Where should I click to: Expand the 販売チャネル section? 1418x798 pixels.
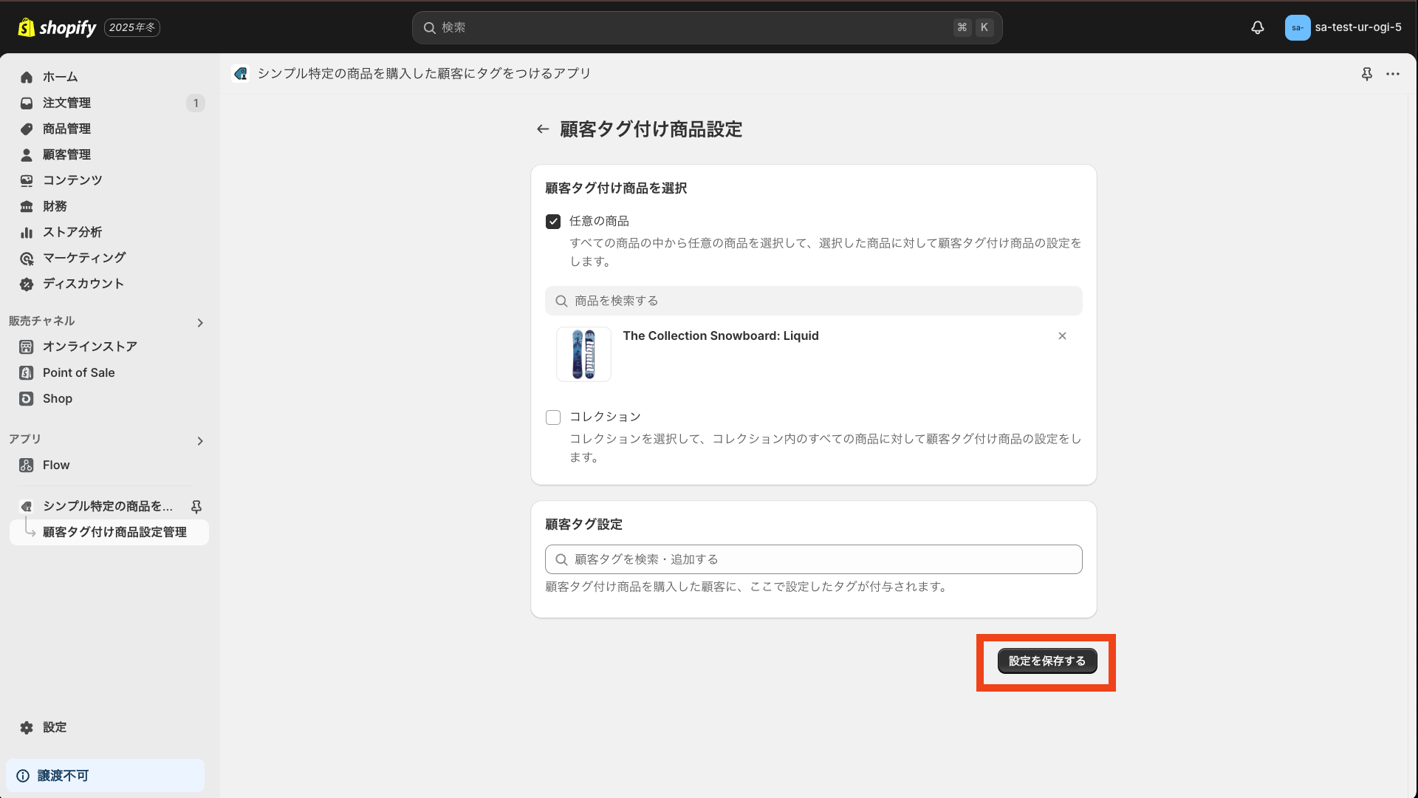click(x=199, y=323)
